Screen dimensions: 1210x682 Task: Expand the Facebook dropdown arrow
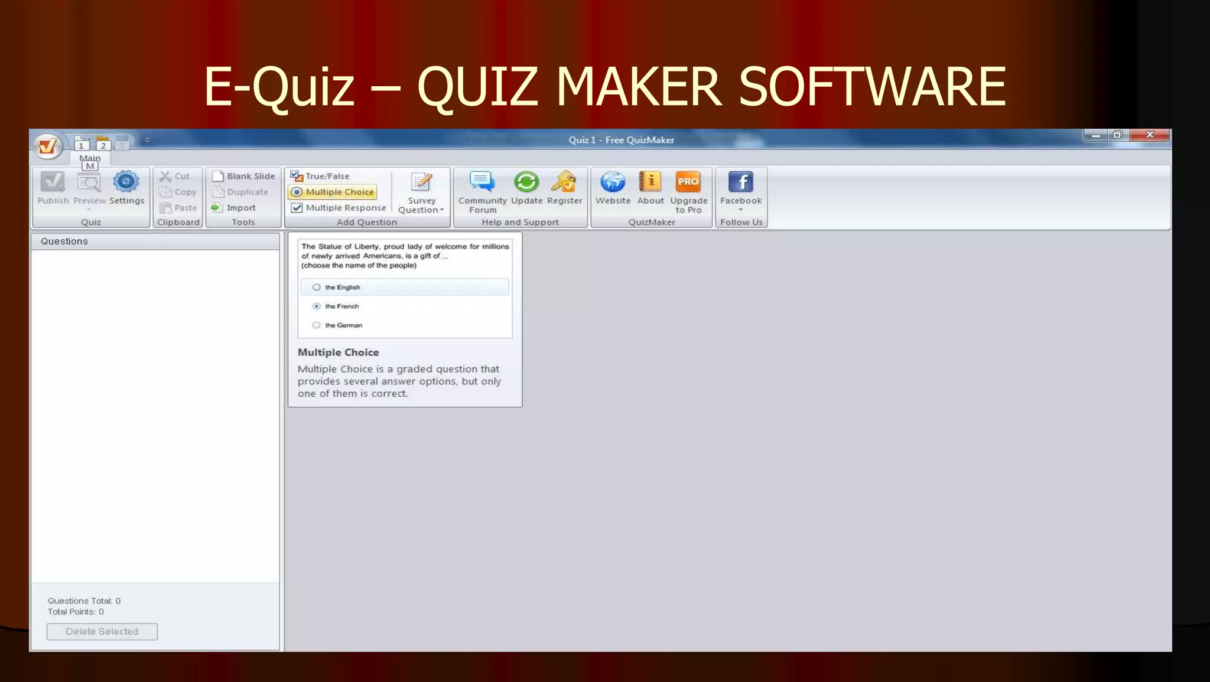pos(741,210)
